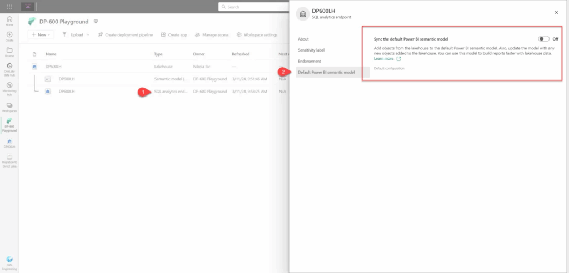Viewport: 569px width, 273px height.
Task: Click the lakehouse icon in DP600LH Lakehouse row
Action: point(34,67)
